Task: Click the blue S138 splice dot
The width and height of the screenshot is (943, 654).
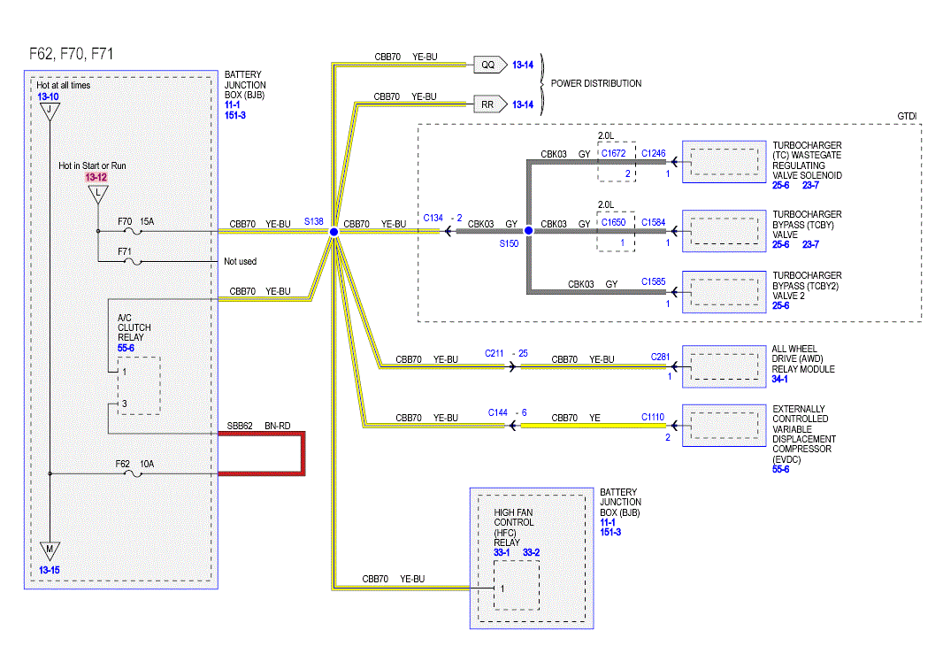Action: tap(333, 232)
